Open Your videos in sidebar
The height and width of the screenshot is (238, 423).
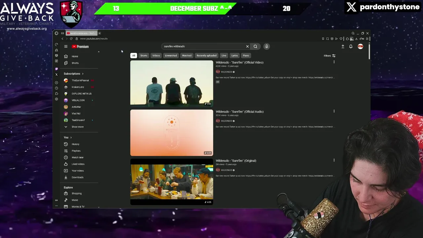point(78,171)
